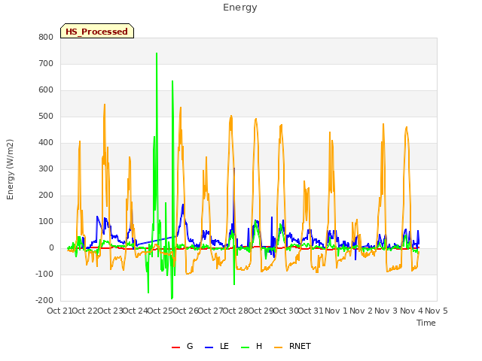
Task: Select the H legend label
Action: (x=259, y=346)
